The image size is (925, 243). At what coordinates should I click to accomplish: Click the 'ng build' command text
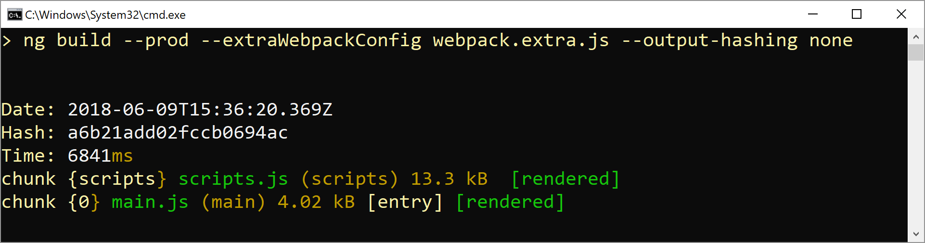pos(67,40)
